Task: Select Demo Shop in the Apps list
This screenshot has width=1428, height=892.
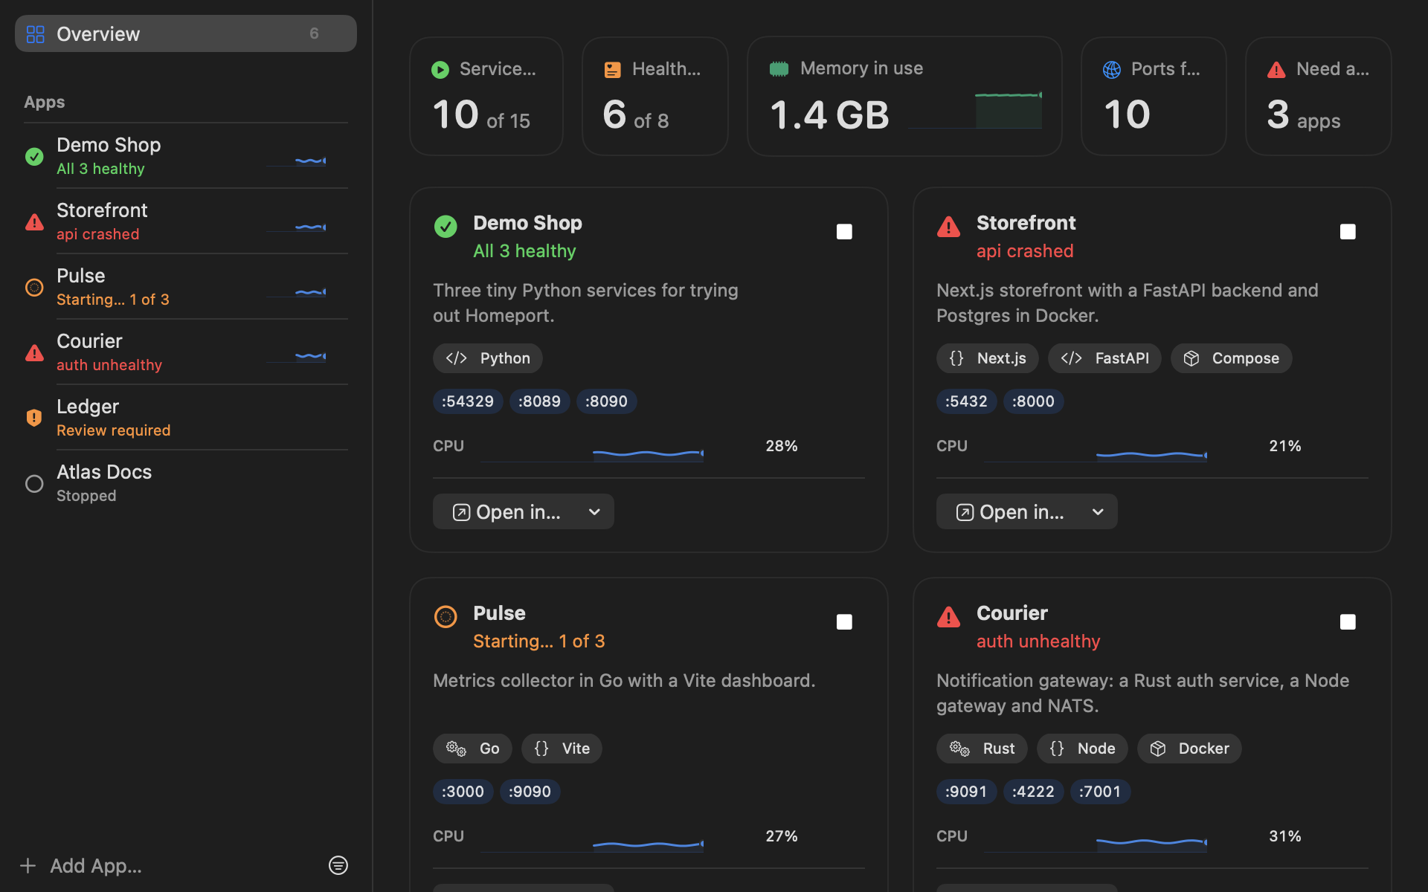Action: coord(186,156)
